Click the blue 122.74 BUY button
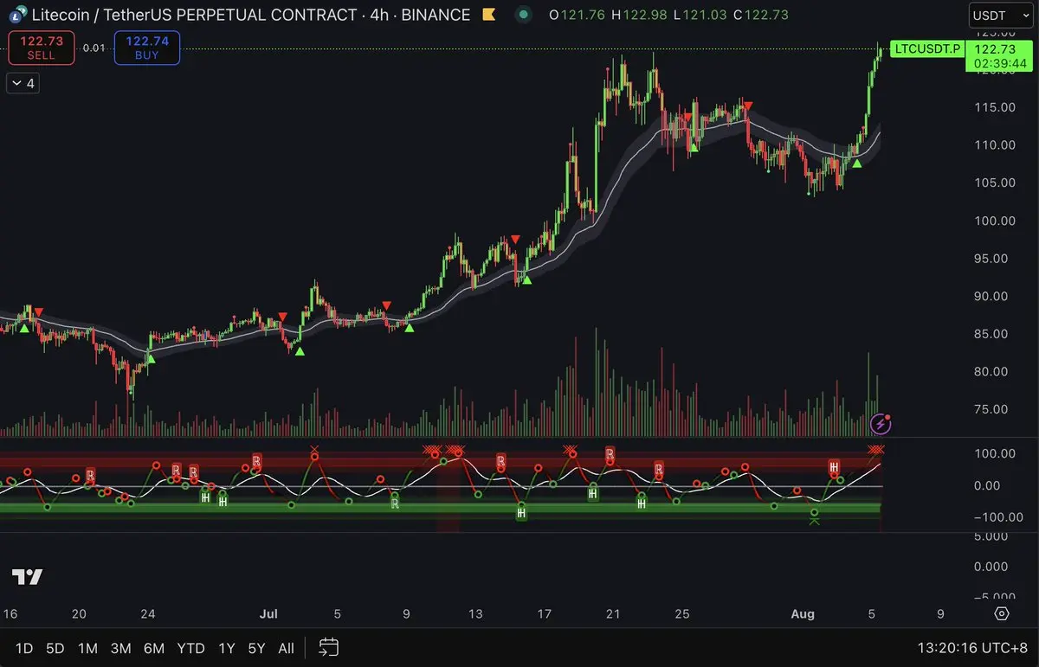1039x667 pixels. [x=147, y=48]
